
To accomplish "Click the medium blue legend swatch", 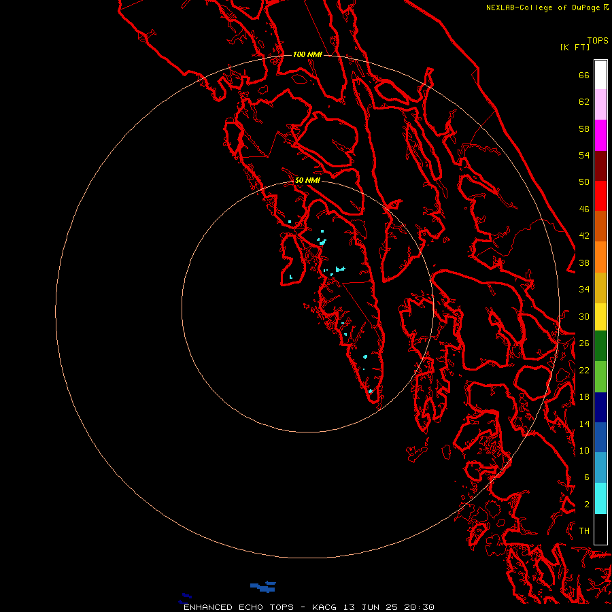I will (x=600, y=437).
